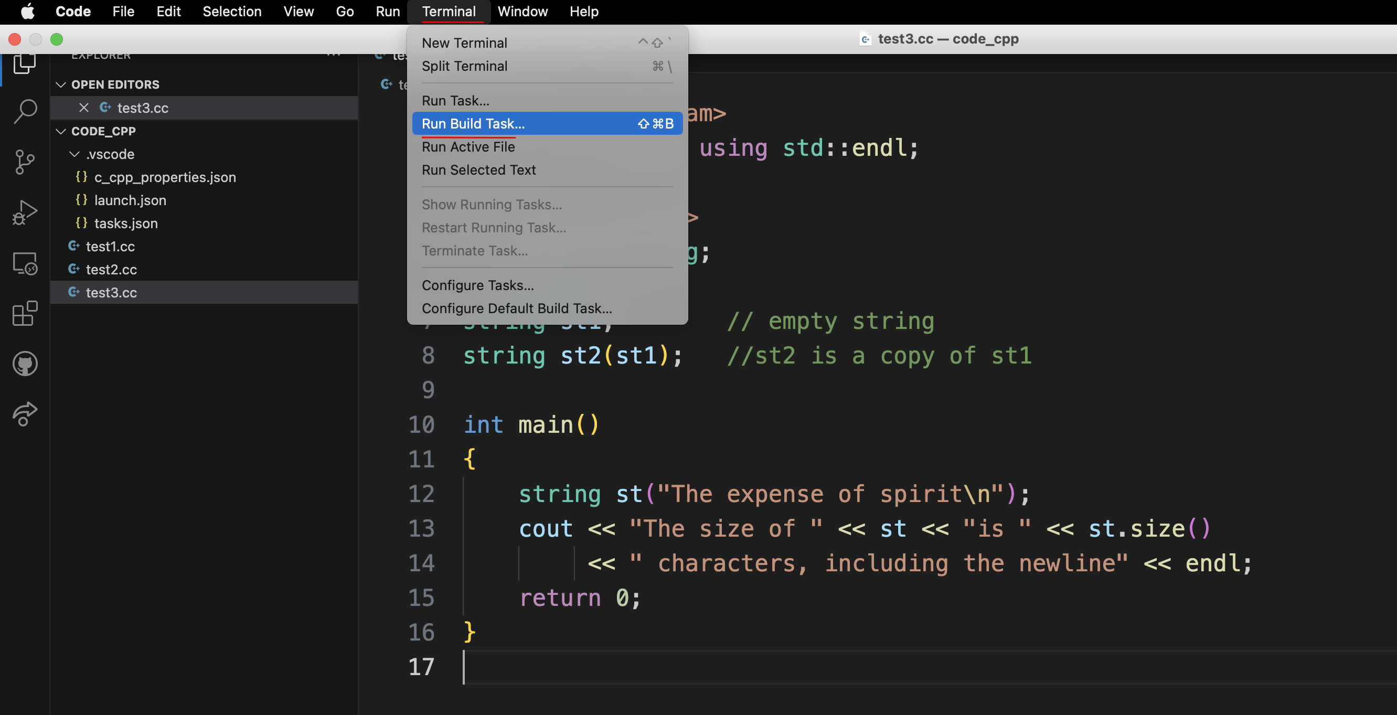Click the C++ icon of test3.cc in Open Editors

coord(105,108)
